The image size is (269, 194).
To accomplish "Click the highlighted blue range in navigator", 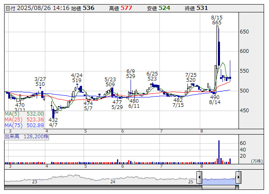I will (219, 179).
